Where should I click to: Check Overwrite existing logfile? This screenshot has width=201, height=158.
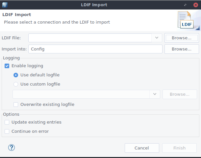(x=16, y=105)
